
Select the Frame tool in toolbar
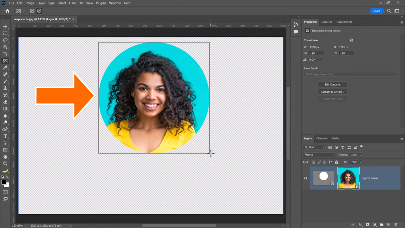coord(5,61)
